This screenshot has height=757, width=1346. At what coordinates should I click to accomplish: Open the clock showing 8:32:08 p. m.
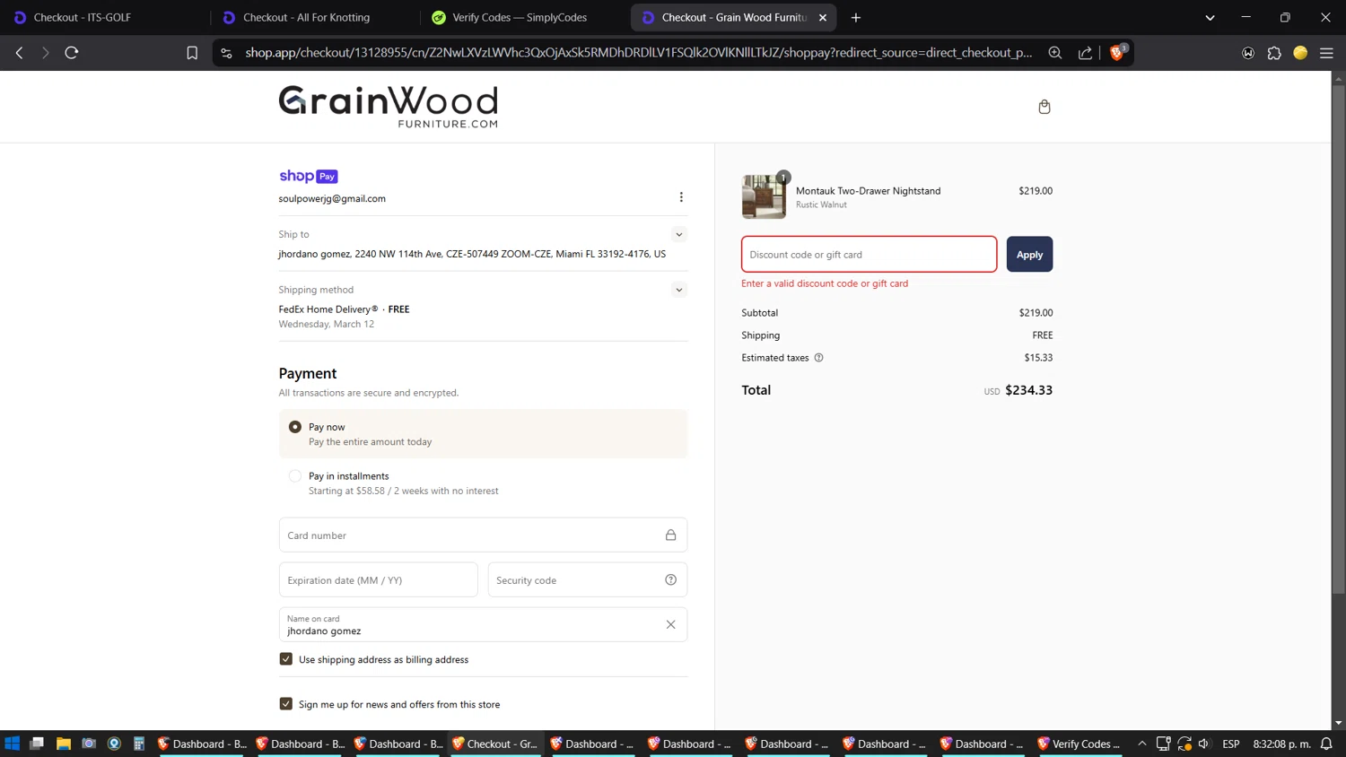pyautogui.click(x=1281, y=744)
